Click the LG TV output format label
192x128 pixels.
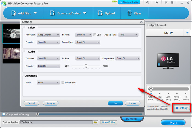coord(168,33)
